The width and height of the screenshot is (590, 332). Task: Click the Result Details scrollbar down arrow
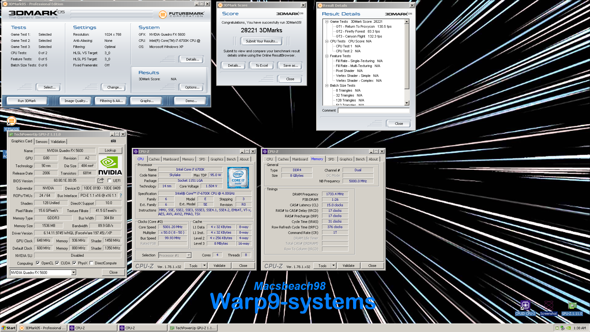[407, 103]
